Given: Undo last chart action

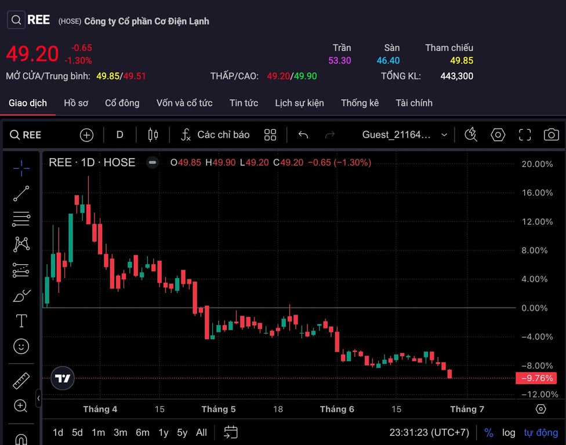Looking at the screenshot, I should [303, 135].
